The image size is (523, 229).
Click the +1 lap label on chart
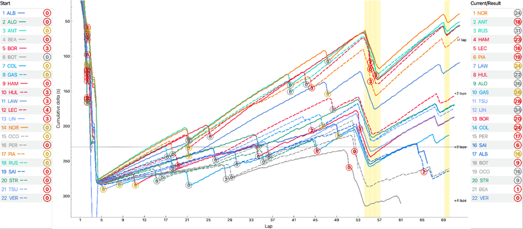click(461, 40)
